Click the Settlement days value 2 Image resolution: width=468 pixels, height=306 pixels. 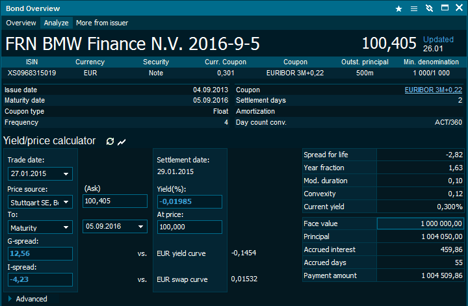click(460, 100)
